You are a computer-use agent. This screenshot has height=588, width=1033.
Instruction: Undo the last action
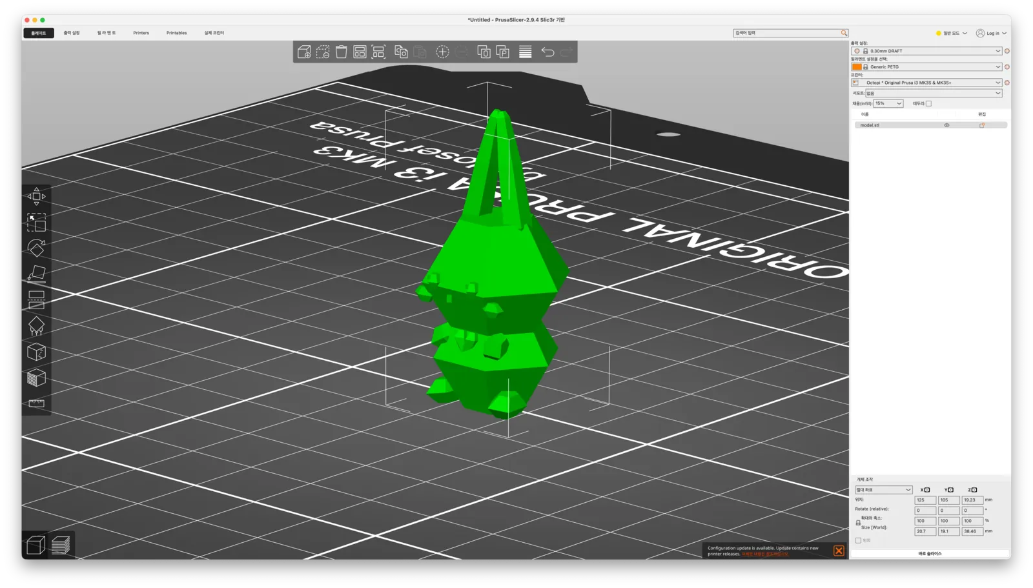(x=547, y=52)
